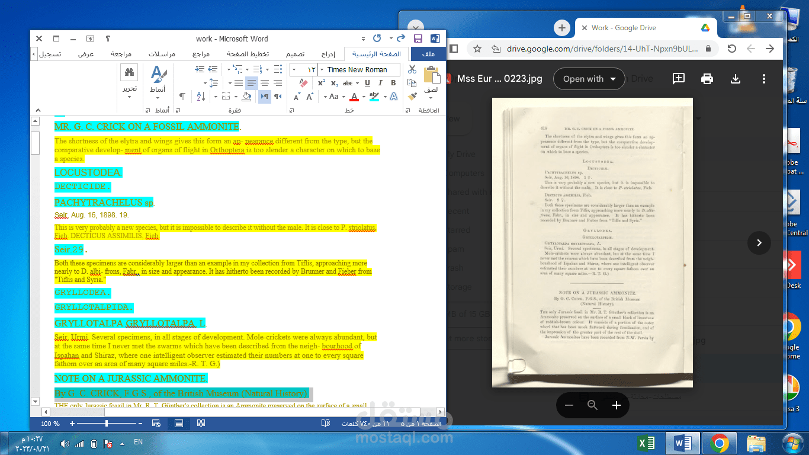Click the Format Painter brush icon
809x455 pixels.
point(412,97)
